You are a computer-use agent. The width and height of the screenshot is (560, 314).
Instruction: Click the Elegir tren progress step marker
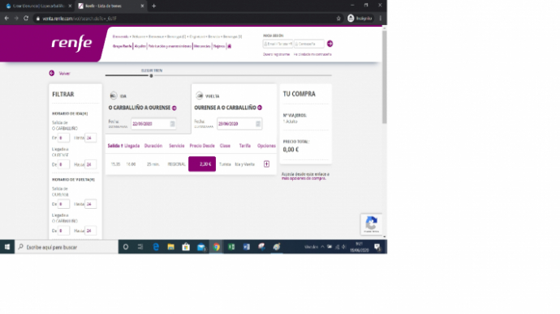pyautogui.click(x=152, y=75)
